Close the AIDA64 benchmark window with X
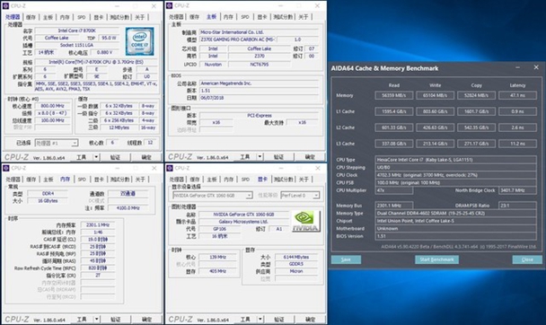This screenshot has height=325, width=546. coord(536,67)
